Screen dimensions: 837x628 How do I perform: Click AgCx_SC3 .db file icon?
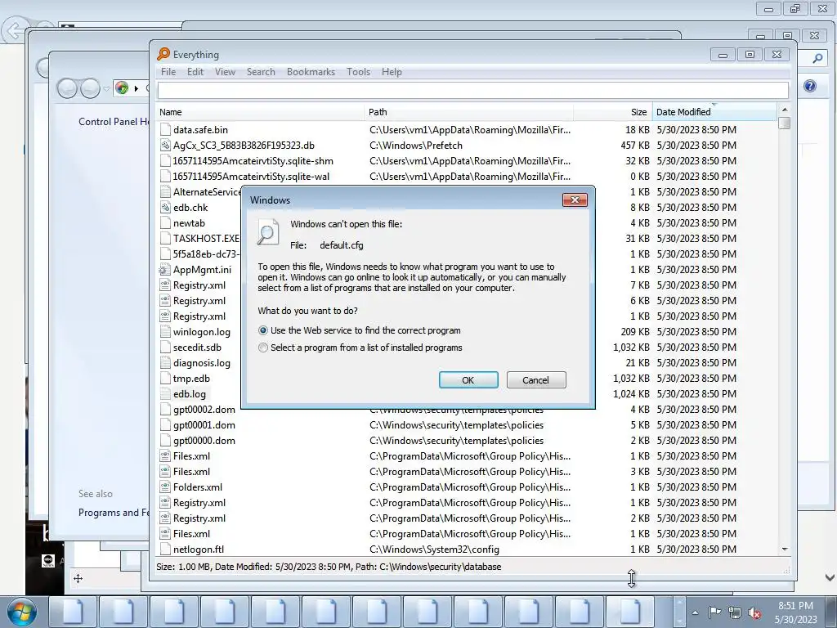[165, 146]
